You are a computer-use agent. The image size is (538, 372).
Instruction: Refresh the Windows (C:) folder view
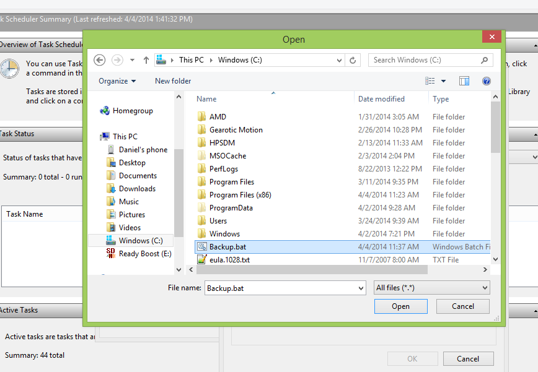click(x=353, y=60)
